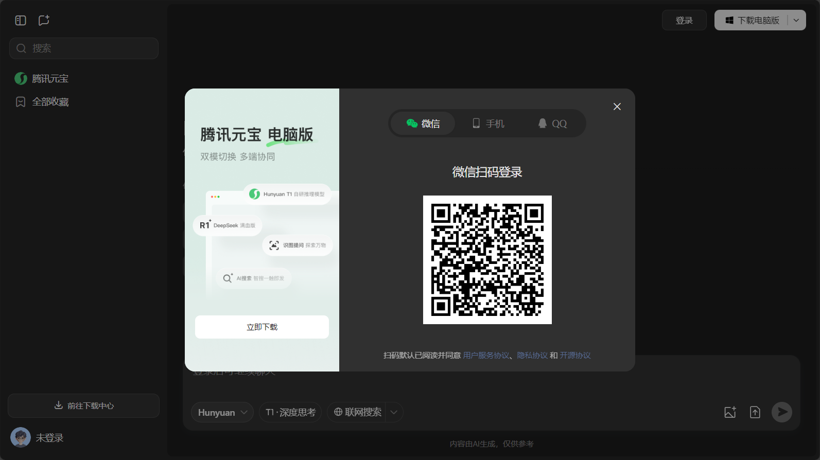Switch to 手机 login tab
Image resolution: width=820 pixels, height=460 pixels.
488,123
